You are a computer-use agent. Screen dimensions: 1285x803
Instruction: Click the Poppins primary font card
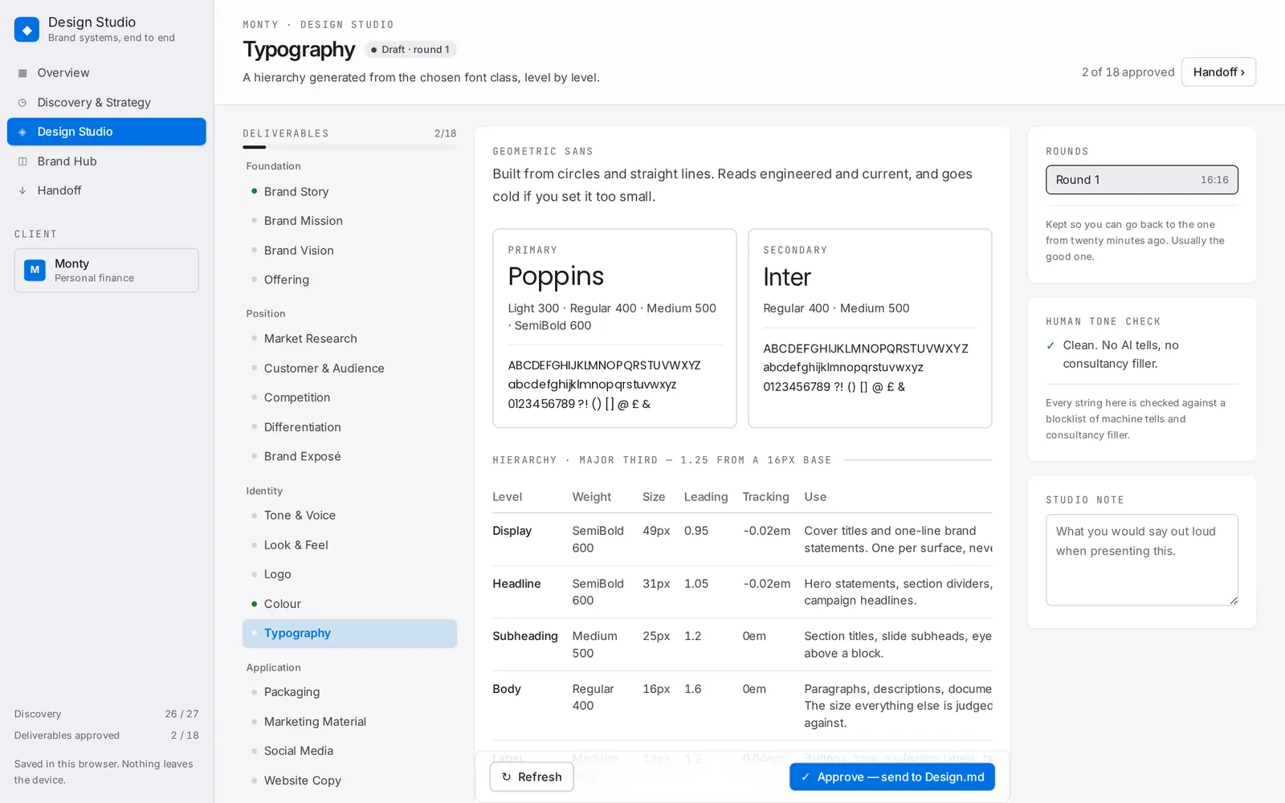(x=614, y=328)
